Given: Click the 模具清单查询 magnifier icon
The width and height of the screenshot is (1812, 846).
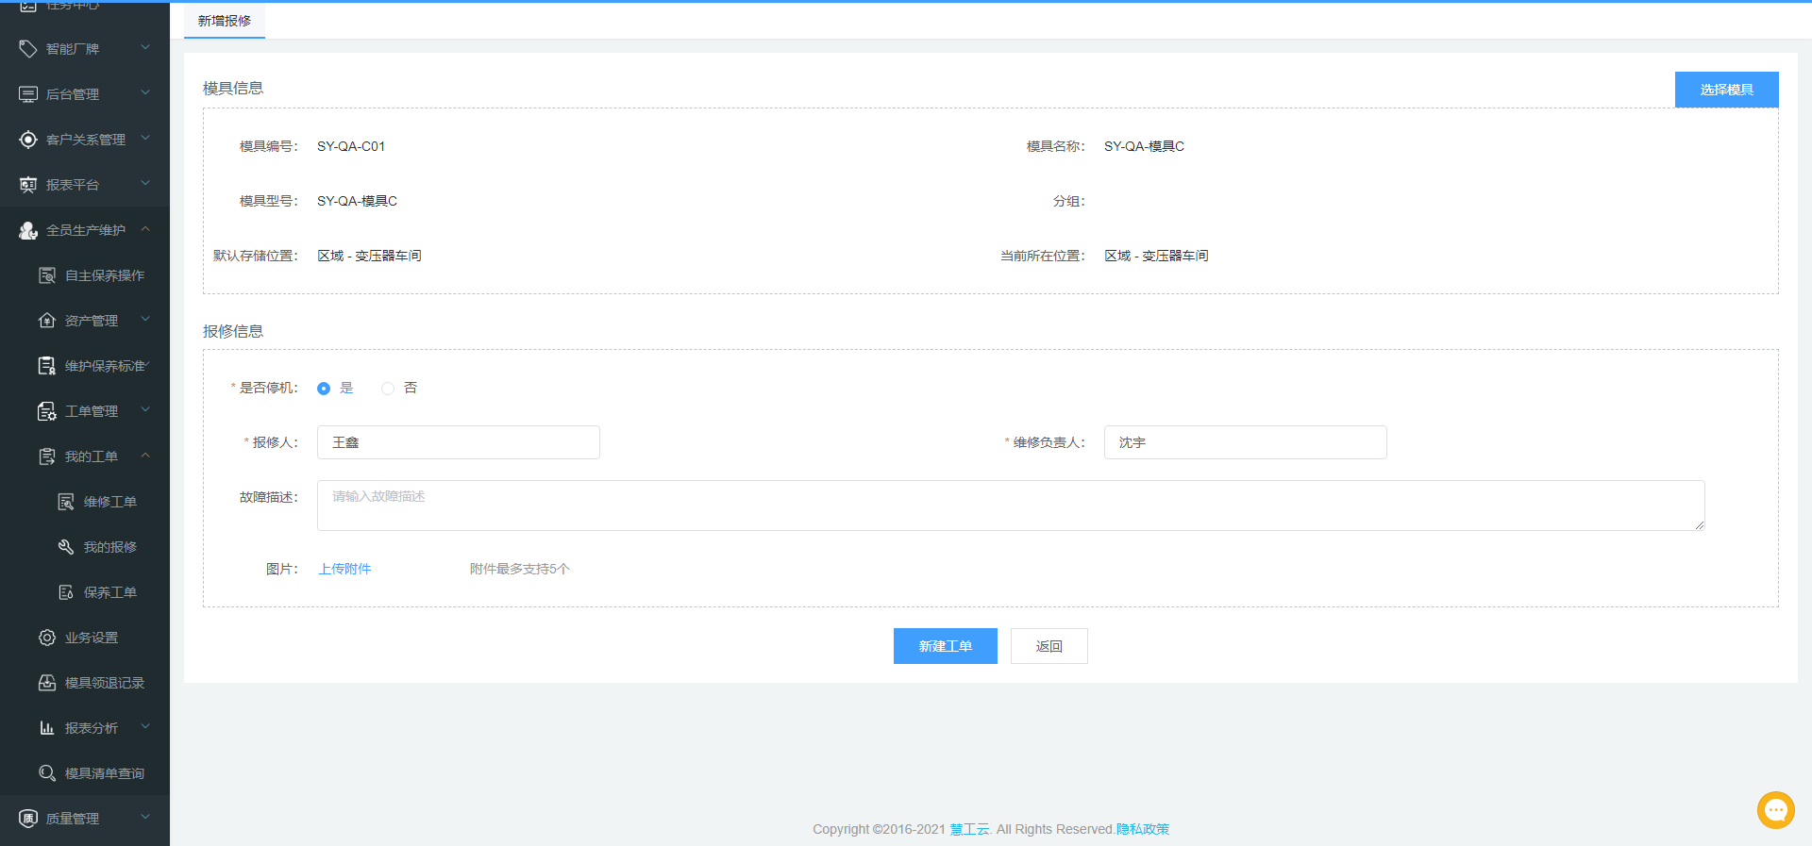Looking at the screenshot, I should (47, 773).
